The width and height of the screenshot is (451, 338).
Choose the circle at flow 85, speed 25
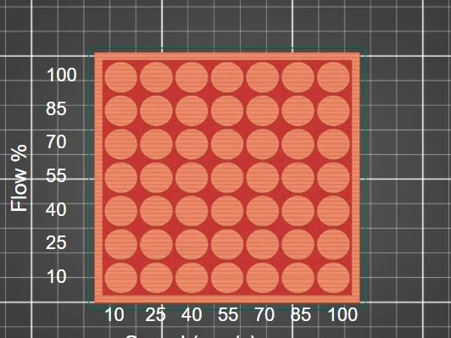(x=156, y=111)
